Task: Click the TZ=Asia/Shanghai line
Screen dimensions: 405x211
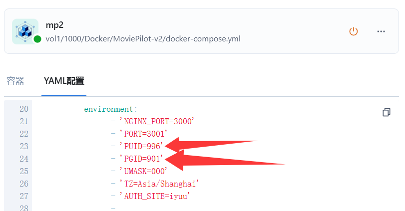Action: tap(159, 184)
